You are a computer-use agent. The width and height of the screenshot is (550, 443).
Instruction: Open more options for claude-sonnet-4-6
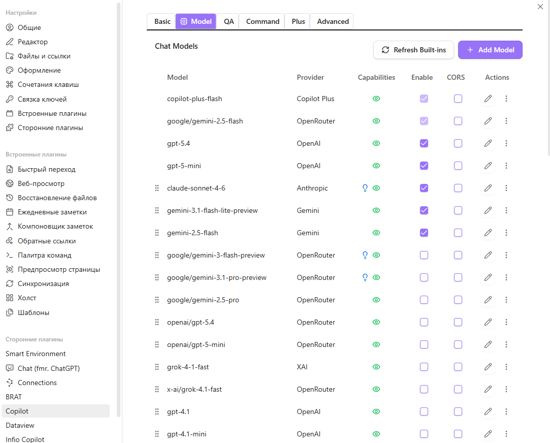506,188
